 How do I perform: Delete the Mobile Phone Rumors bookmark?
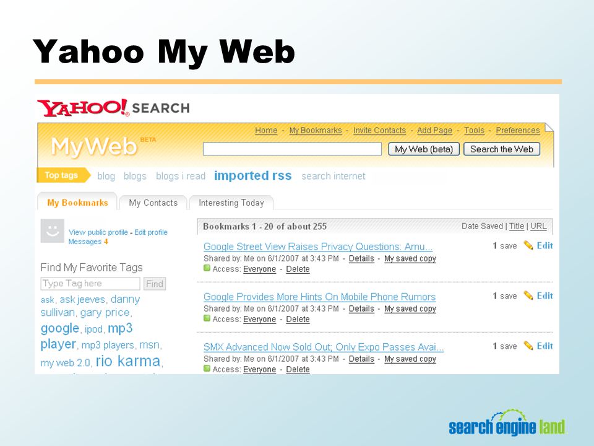click(x=298, y=319)
